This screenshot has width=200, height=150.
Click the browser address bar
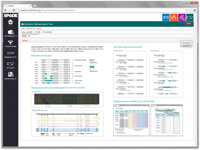point(96,10)
